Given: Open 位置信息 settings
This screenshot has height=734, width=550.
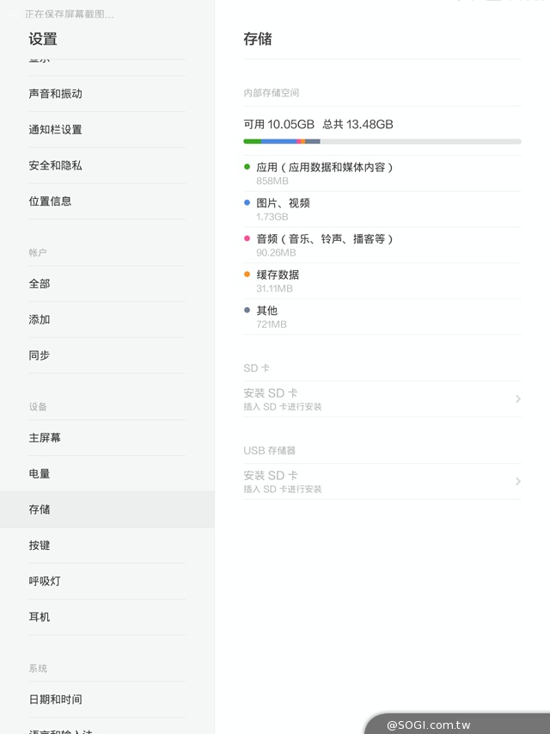Looking at the screenshot, I should [50, 201].
